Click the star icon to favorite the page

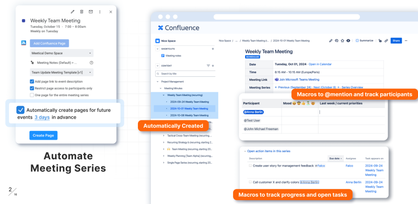click(x=342, y=41)
